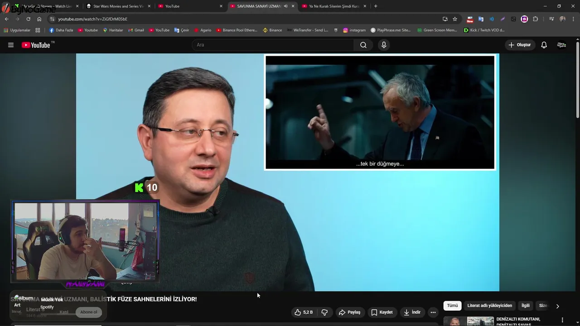Open the Green Screen Mem... bookmark
Image resolution: width=580 pixels, height=326 pixels.
[x=437, y=30]
